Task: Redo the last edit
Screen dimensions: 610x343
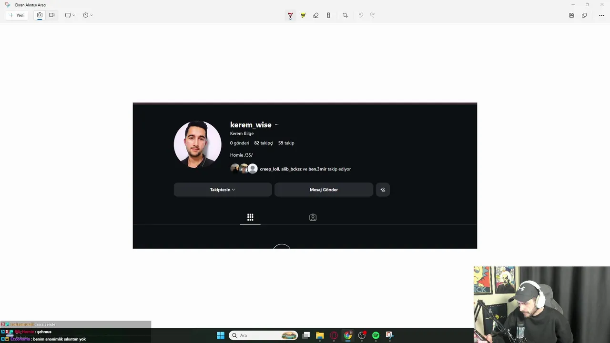Action: pyautogui.click(x=372, y=15)
